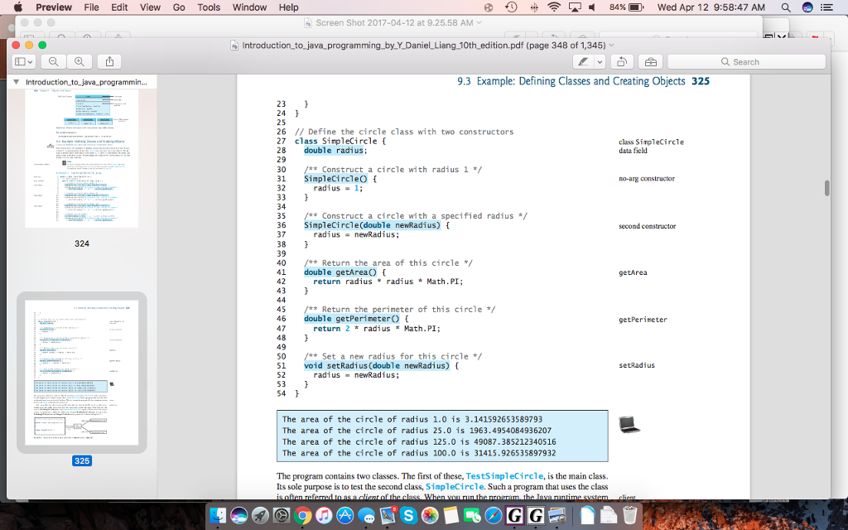Open the Markup tool dropdown arrow

599,61
